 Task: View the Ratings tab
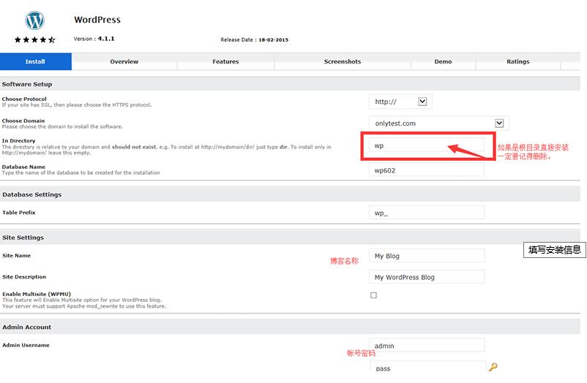(518, 61)
